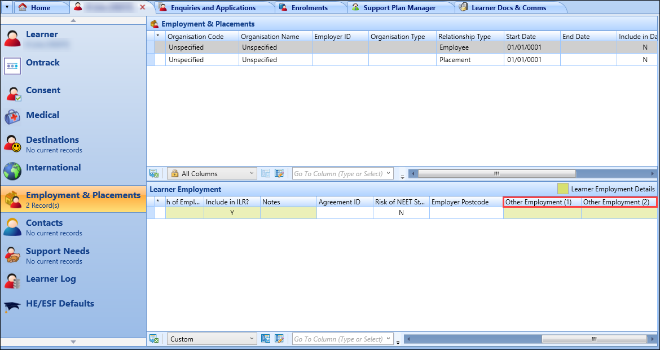
Task: Click the Employer Postcode column header
Action: click(x=467, y=202)
